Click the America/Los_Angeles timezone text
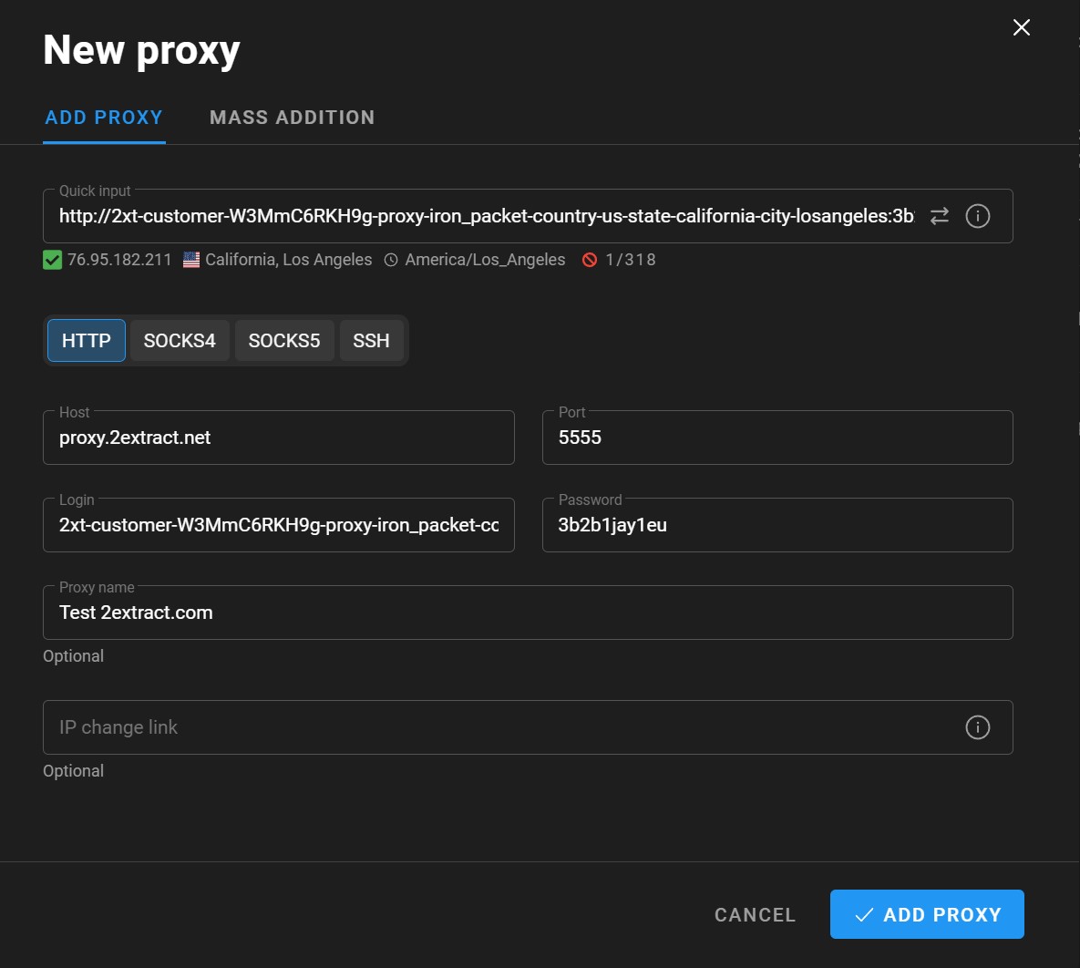 485,260
